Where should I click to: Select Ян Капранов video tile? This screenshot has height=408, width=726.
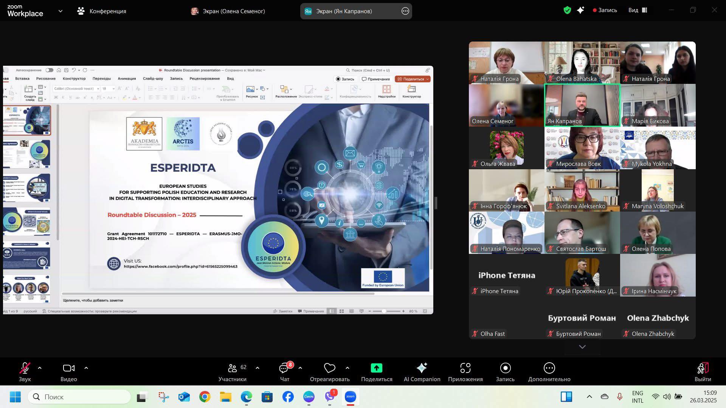(x=582, y=105)
